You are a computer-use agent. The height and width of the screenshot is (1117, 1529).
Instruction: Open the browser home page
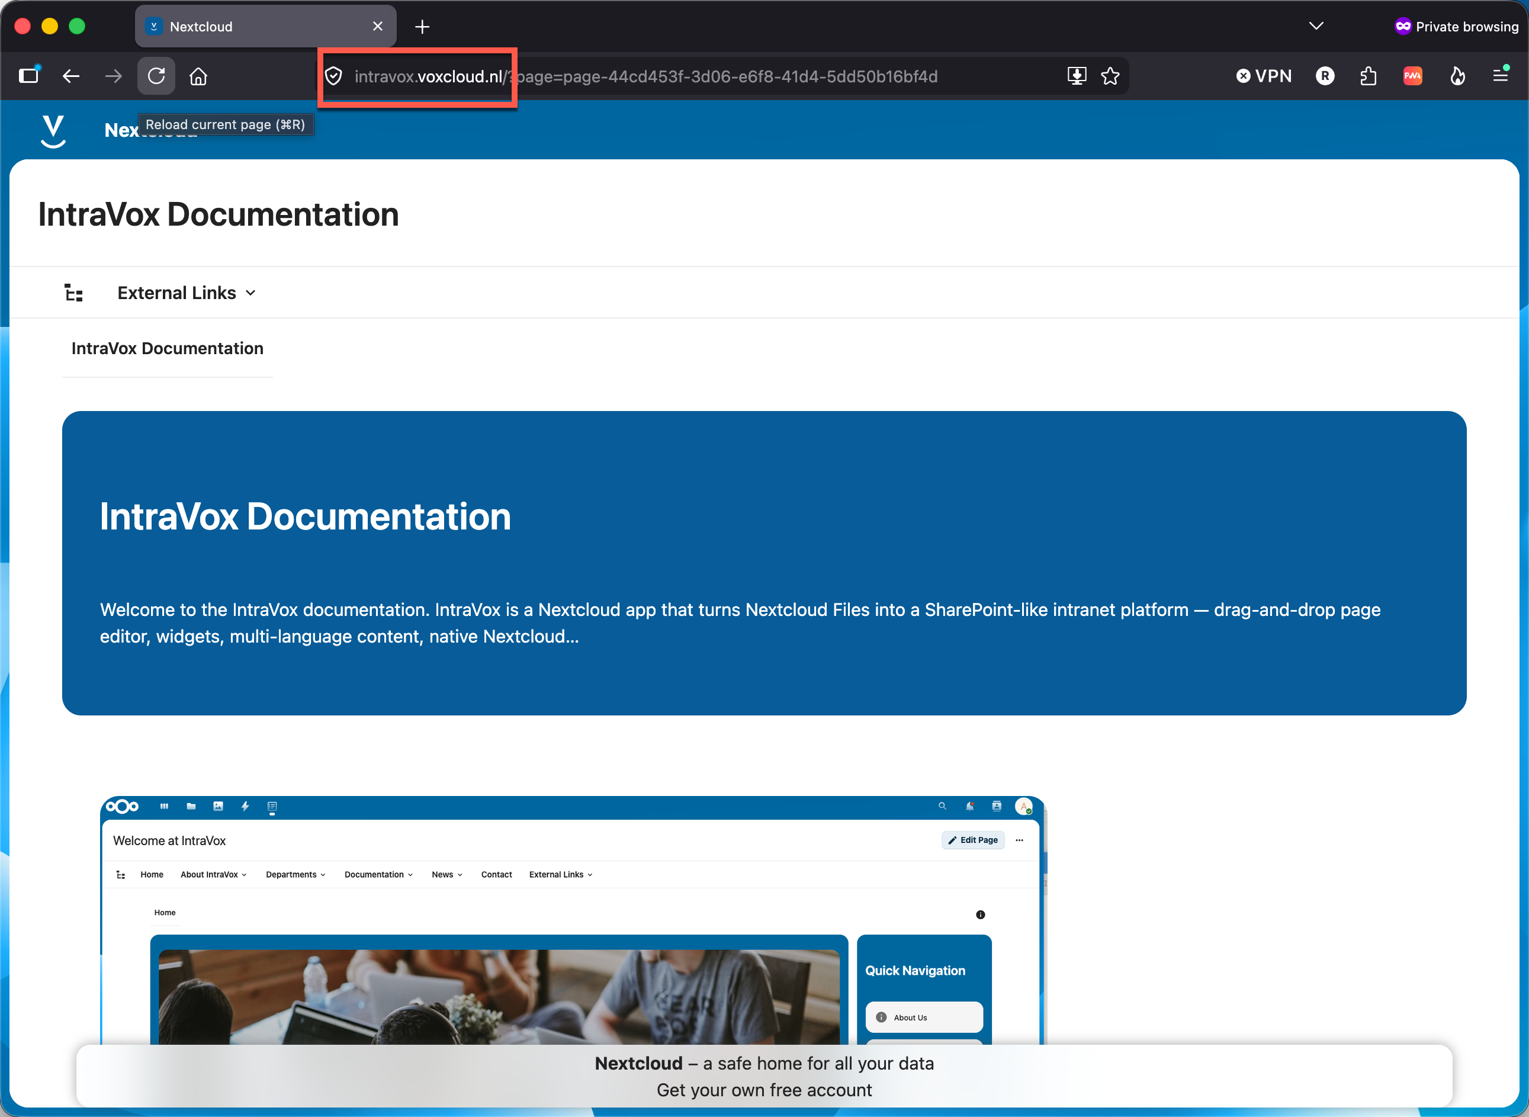pos(198,76)
